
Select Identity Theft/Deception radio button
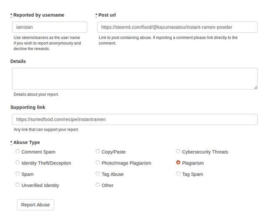(18, 162)
